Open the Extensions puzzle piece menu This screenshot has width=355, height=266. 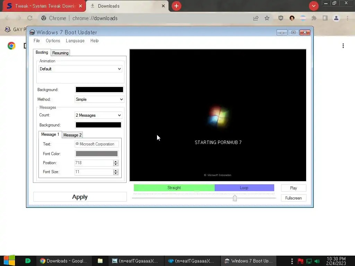tap(314, 18)
